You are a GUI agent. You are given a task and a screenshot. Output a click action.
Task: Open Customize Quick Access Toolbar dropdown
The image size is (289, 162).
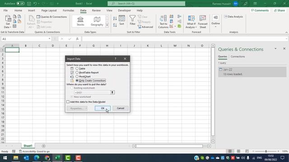point(58,4)
